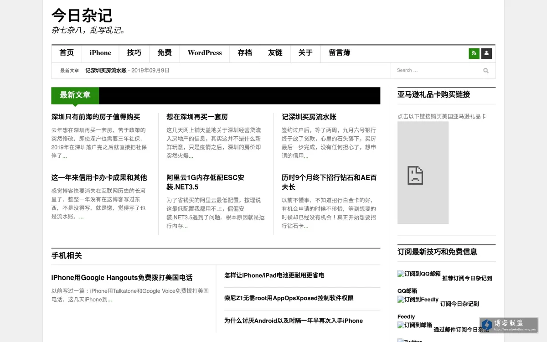This screenshot has height=342, width=547.
Task: Click the 去年想在深圳再买一套房 excerpt text
Action: [99, 143]
